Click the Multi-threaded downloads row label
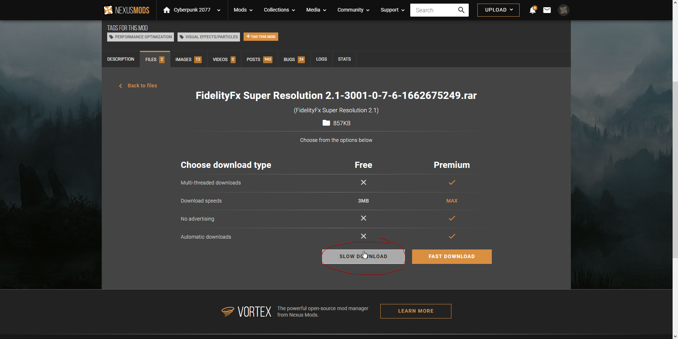The height and width of the screenshot is (339, 678). pos(211,183)
